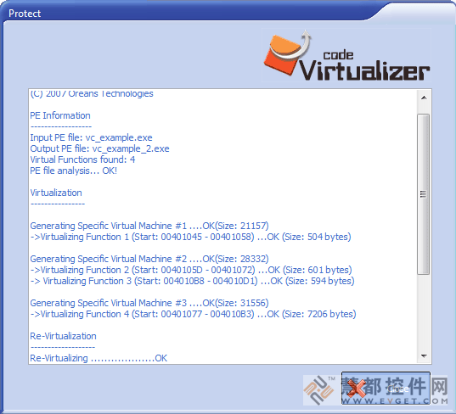Click scrollbar track below the thumb

coord(424,311)
